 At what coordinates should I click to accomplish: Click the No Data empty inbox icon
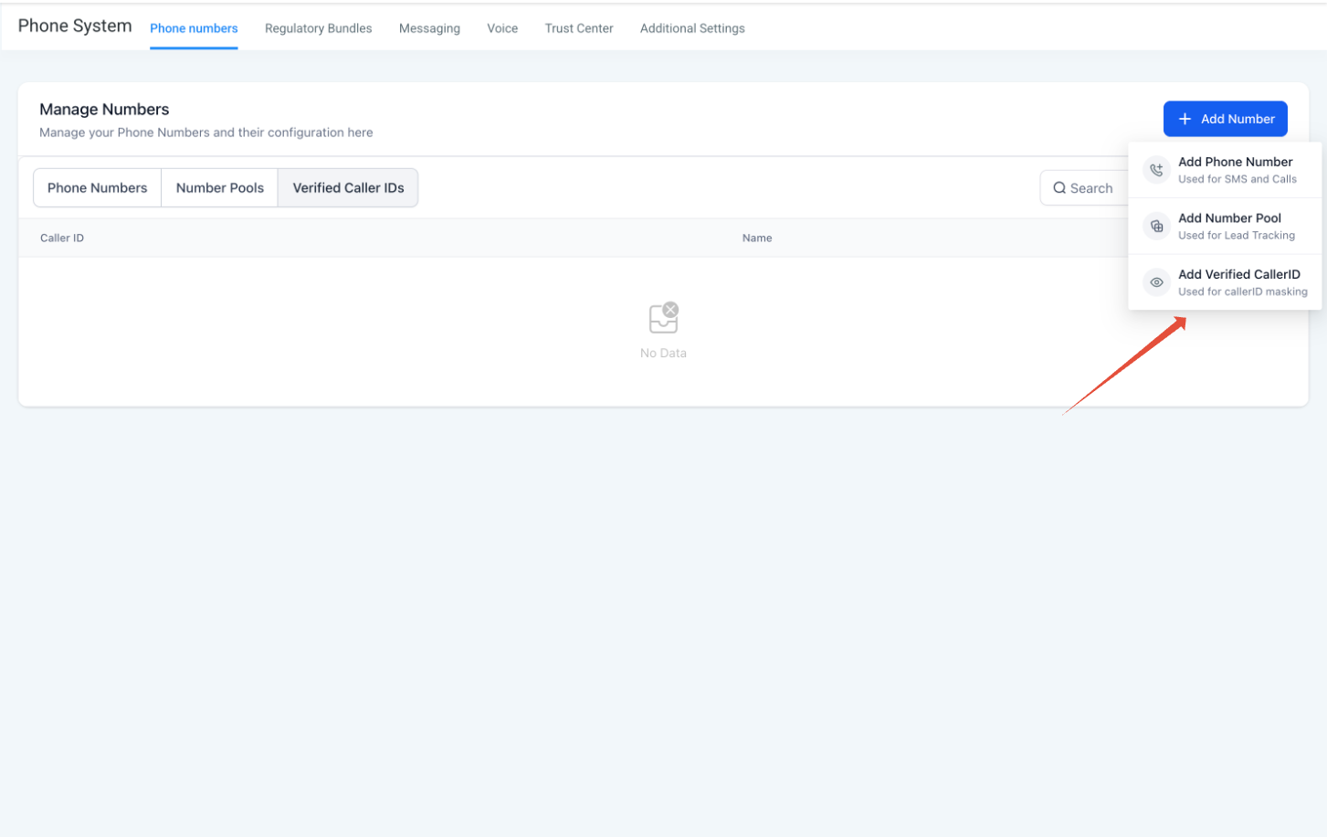664,318
